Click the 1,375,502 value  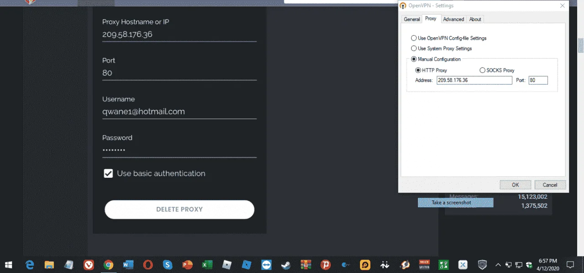534,206
